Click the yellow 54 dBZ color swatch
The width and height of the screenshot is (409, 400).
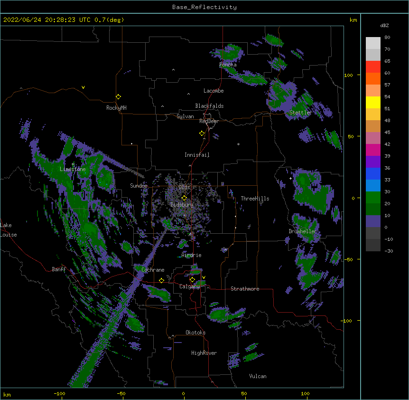coord(373,102)
